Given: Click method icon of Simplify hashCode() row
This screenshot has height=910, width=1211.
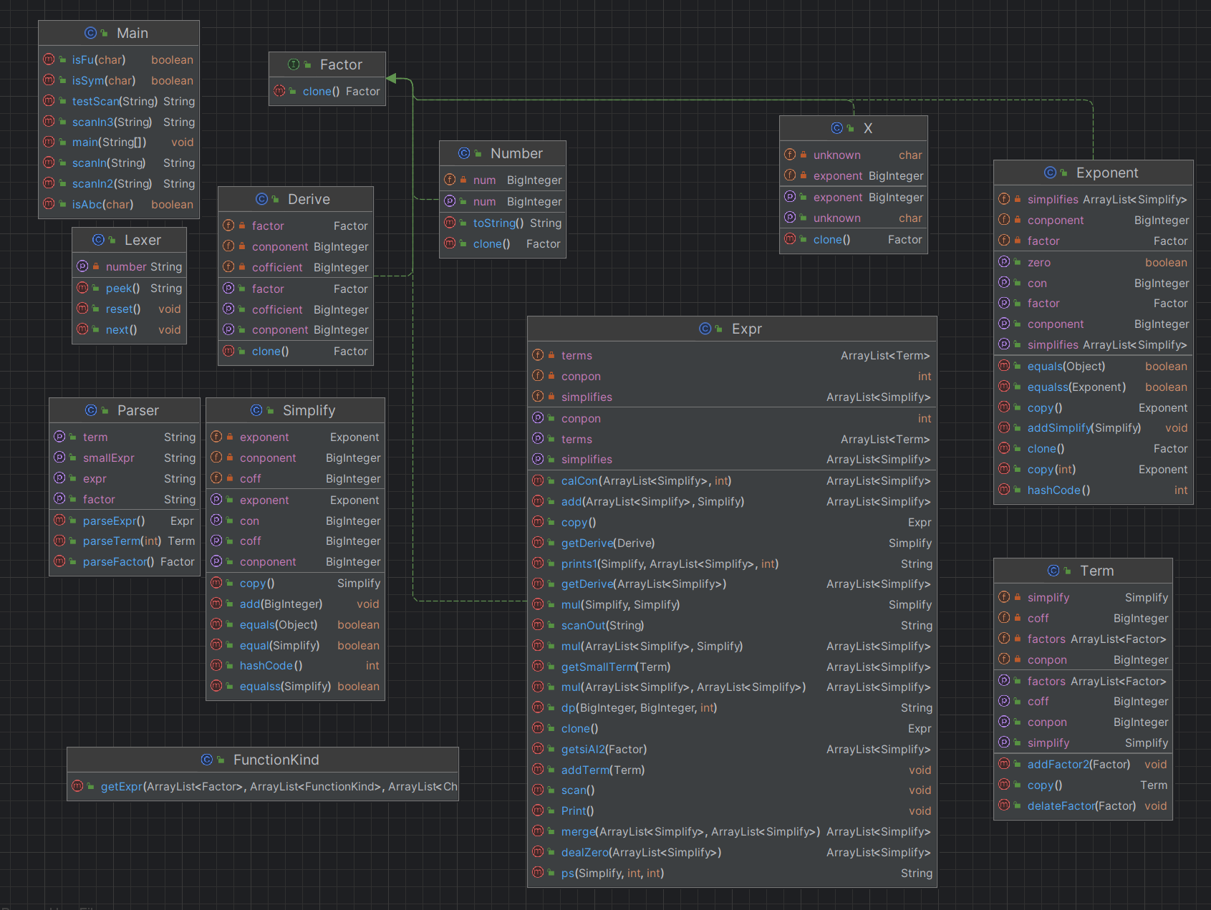Looking at the screenshot, I should point(216,665).
